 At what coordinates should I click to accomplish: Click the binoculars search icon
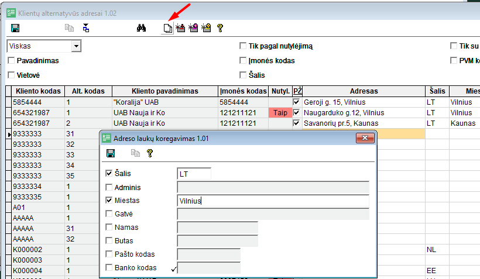pyautogui.click(x=141, y=28)
